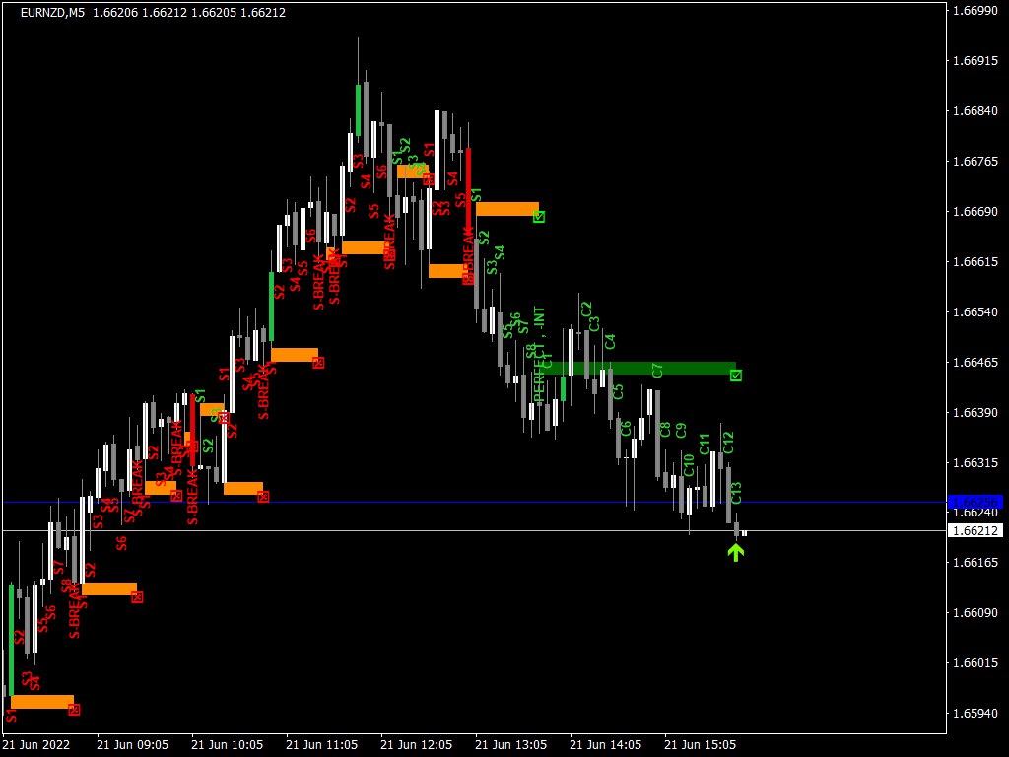Image resolution: width=1009 pixels, height=757 pixels.
Task: Select the C2 candle count label
Action: 586,310
